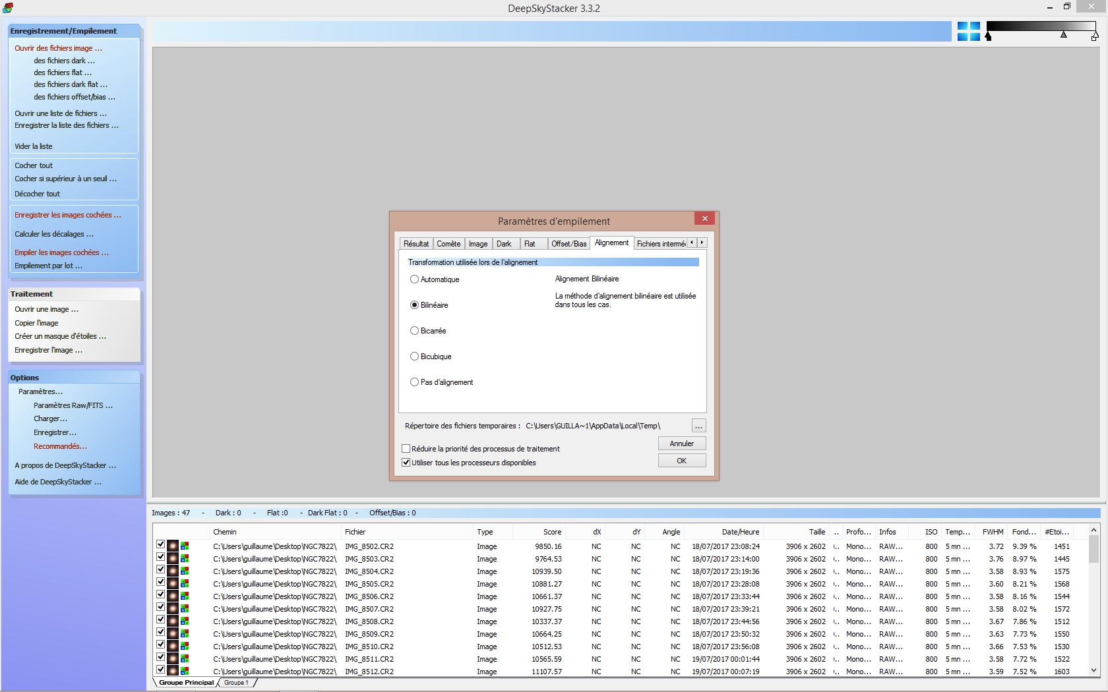1108x692 pixels.
Task: Open the Comète tab
Action: [x=448, y=244]
